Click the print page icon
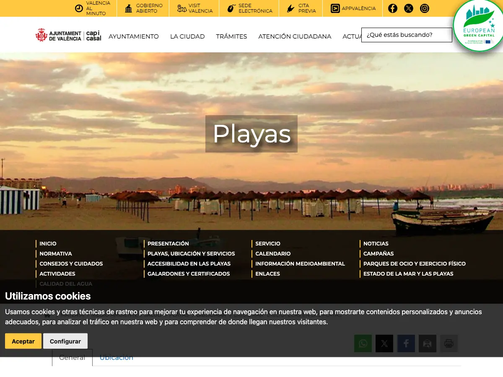503x377 pixels. [449, 343]
